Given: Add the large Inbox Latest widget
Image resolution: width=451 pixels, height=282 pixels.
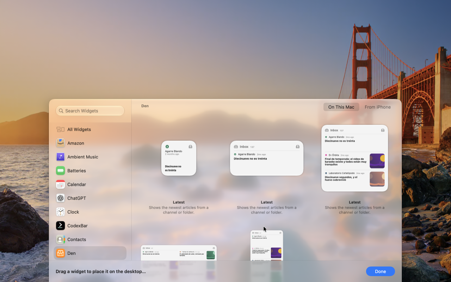Looking at the screenshot, I should click(354, 158).
